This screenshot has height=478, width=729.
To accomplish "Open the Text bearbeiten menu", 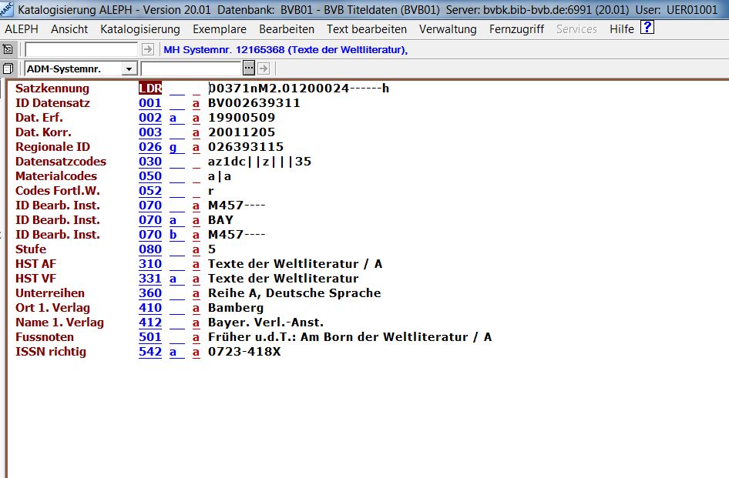I will (366, 29).
